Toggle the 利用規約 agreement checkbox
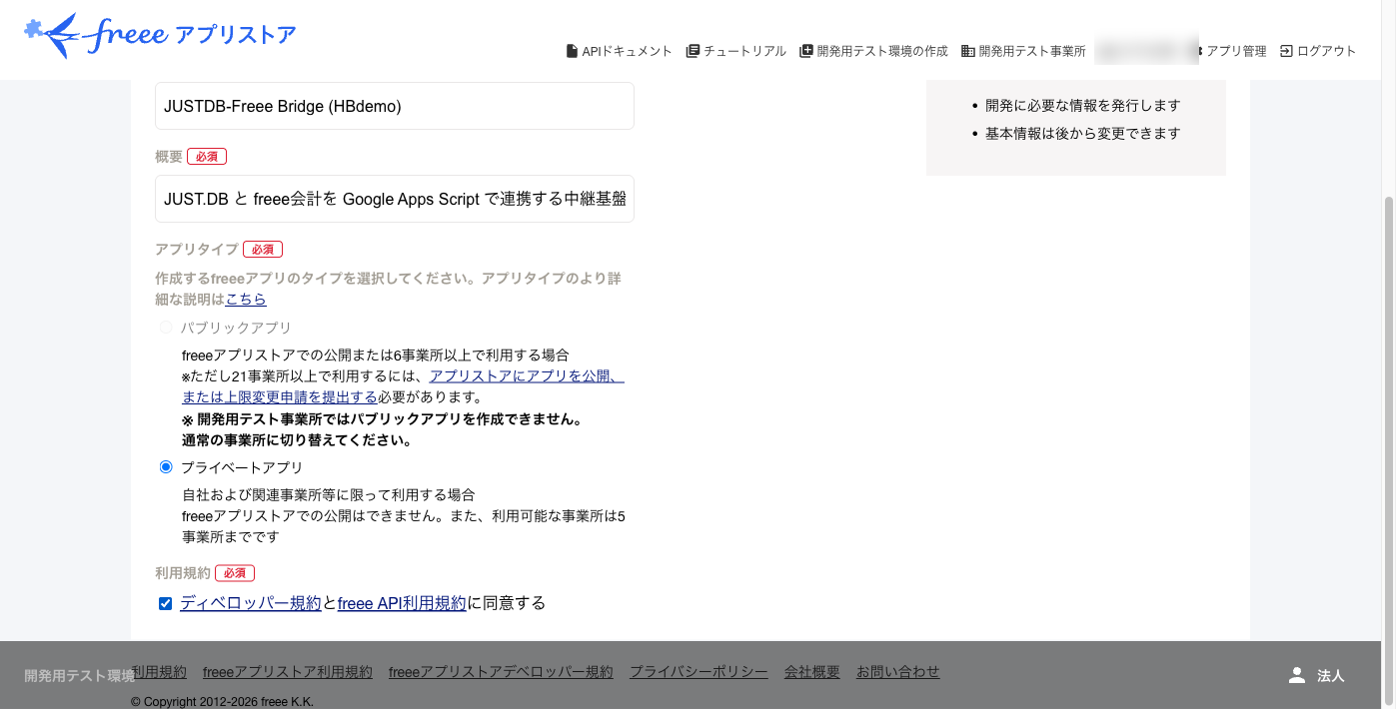Image resolution: width=1396 pixels, height=709 pixels. [166, 603]
